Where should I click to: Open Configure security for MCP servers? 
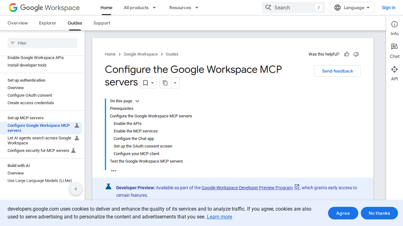[x=38, y=151]
